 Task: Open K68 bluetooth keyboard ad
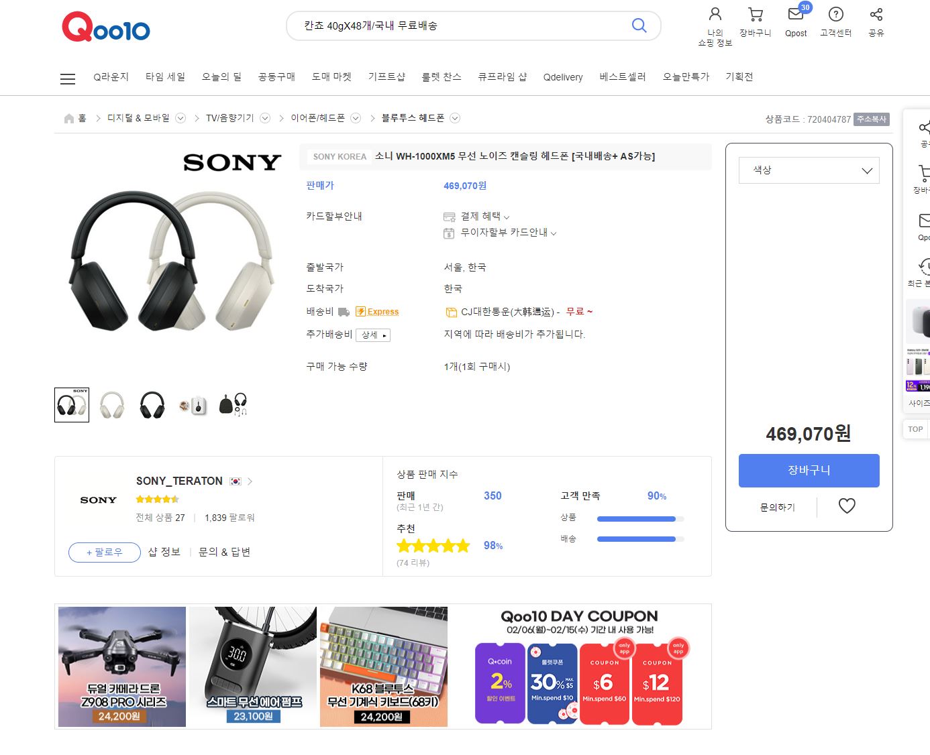click(384, 666)
